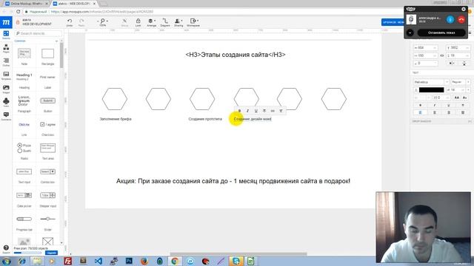Image resolution: width=474 pixels, height=266 pixels.
Task: Toggle Underline in the right text panel
Action: point(449,105)
